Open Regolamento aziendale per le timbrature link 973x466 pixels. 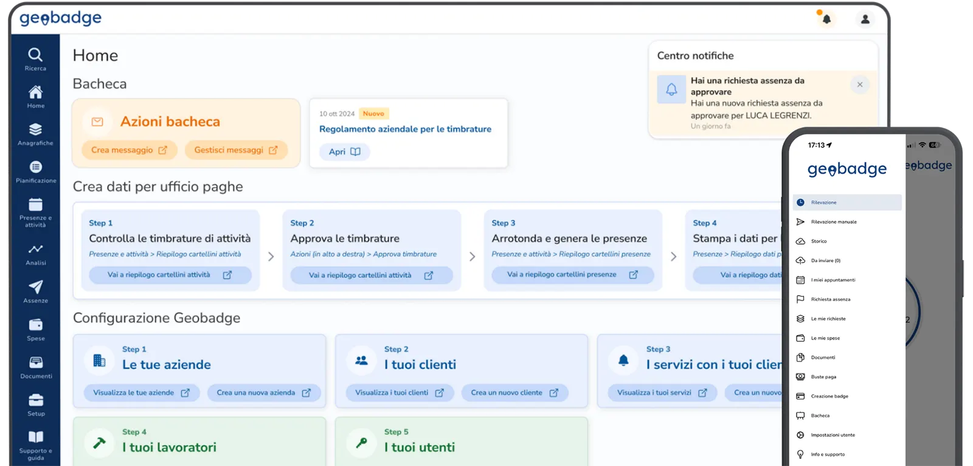405,129
